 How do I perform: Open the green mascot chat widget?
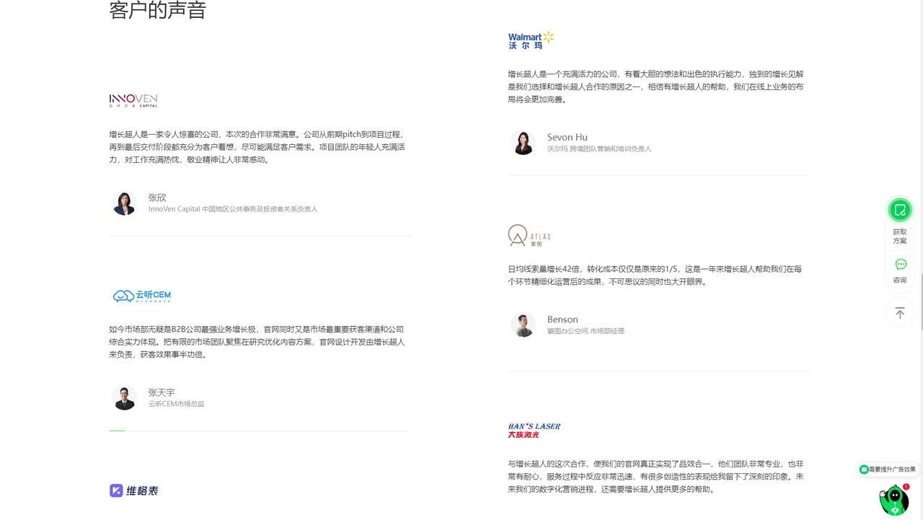click(894, 499)
